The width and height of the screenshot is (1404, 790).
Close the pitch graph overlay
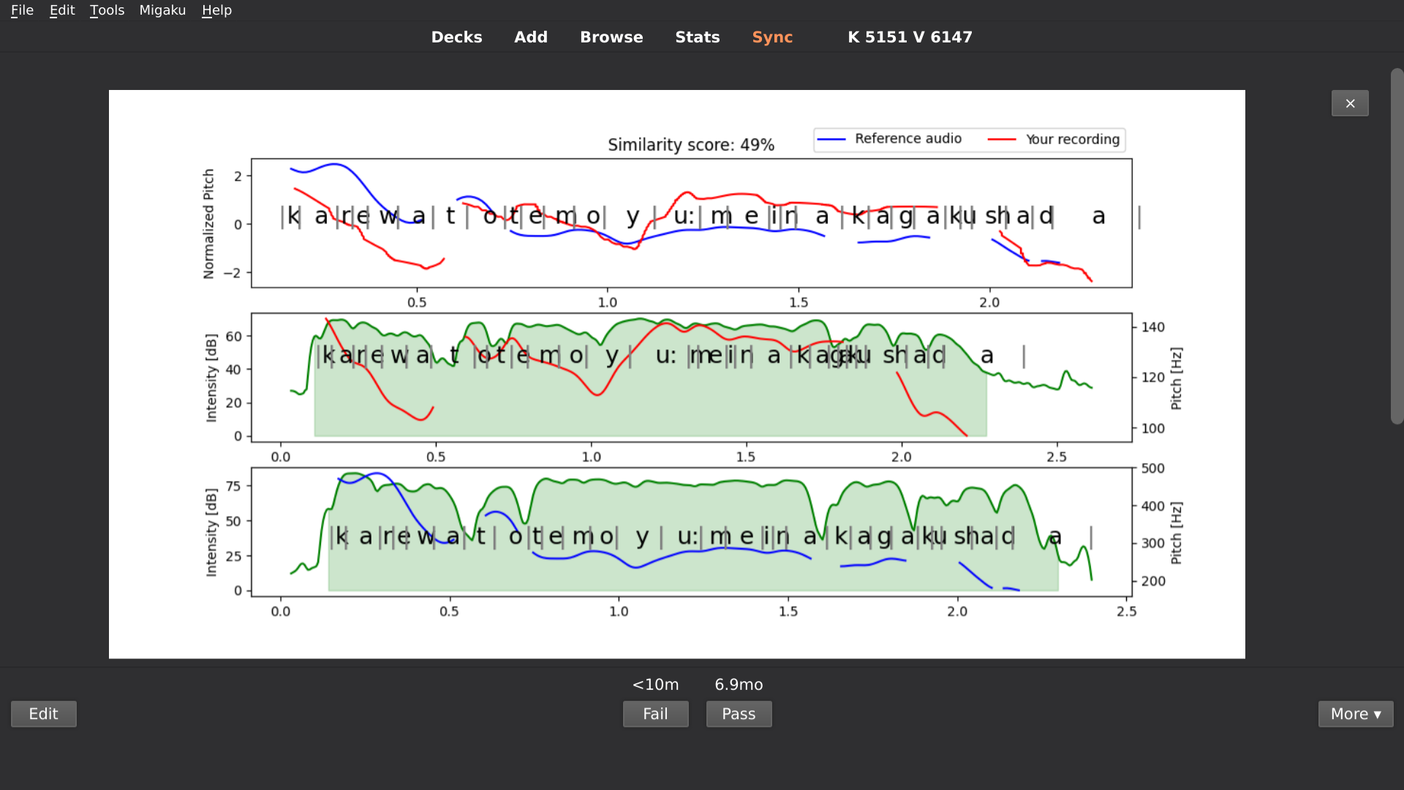click(1349, 103)
